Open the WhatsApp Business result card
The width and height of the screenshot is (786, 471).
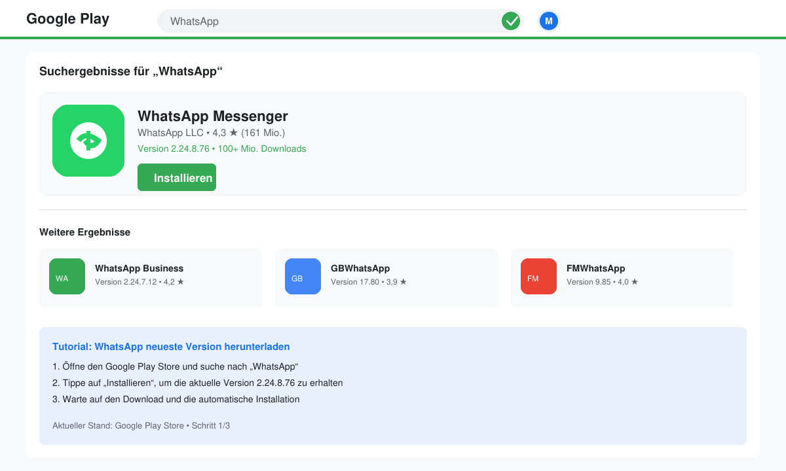[x=151, y=278]
